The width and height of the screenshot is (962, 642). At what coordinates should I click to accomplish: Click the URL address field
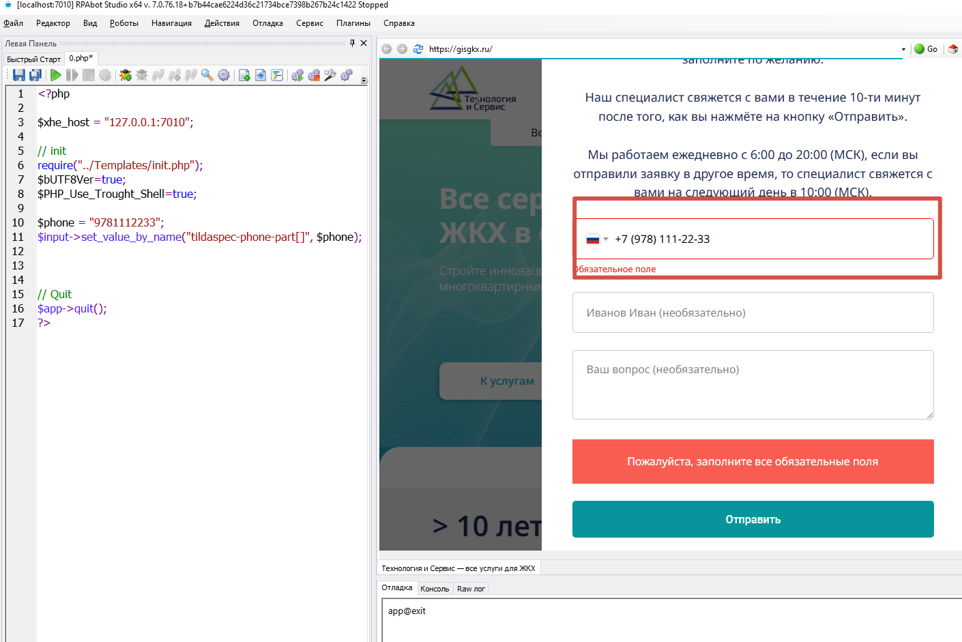[663, 49]
